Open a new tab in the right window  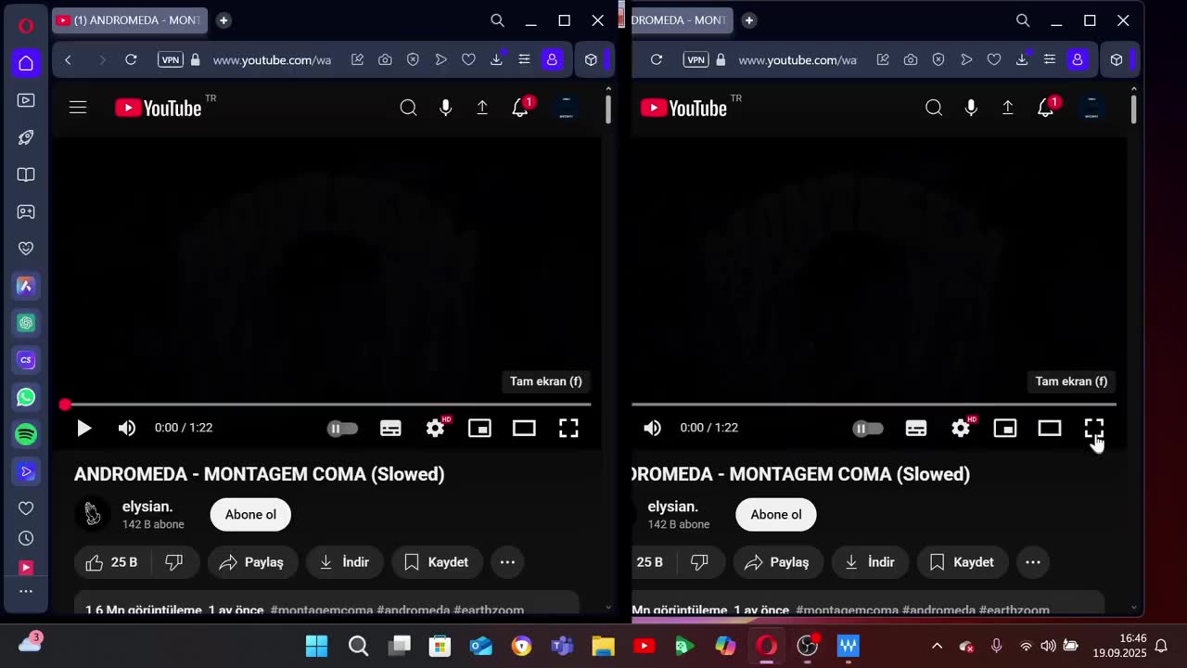pos(749,20)
